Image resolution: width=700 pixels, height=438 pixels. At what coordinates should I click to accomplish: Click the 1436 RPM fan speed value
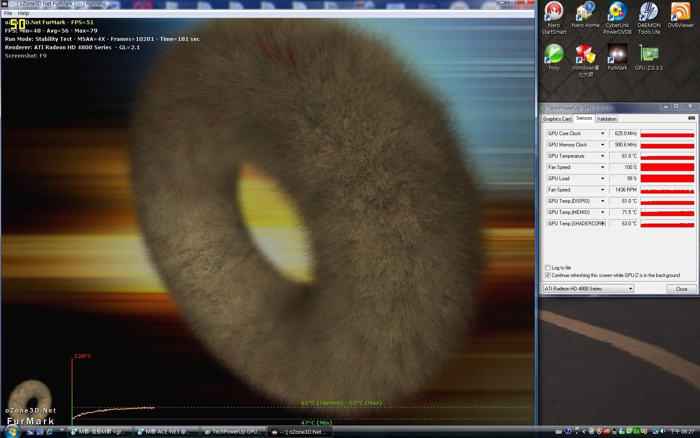pyautogui.click(x=623, y=190)
